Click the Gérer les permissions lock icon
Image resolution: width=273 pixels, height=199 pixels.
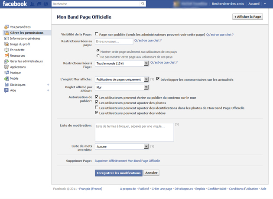point(6,33)
